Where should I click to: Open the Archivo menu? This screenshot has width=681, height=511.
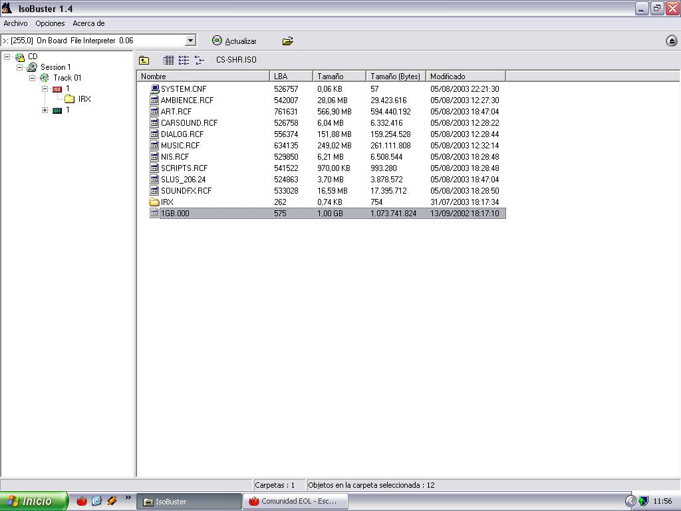[x=15, y=23]
